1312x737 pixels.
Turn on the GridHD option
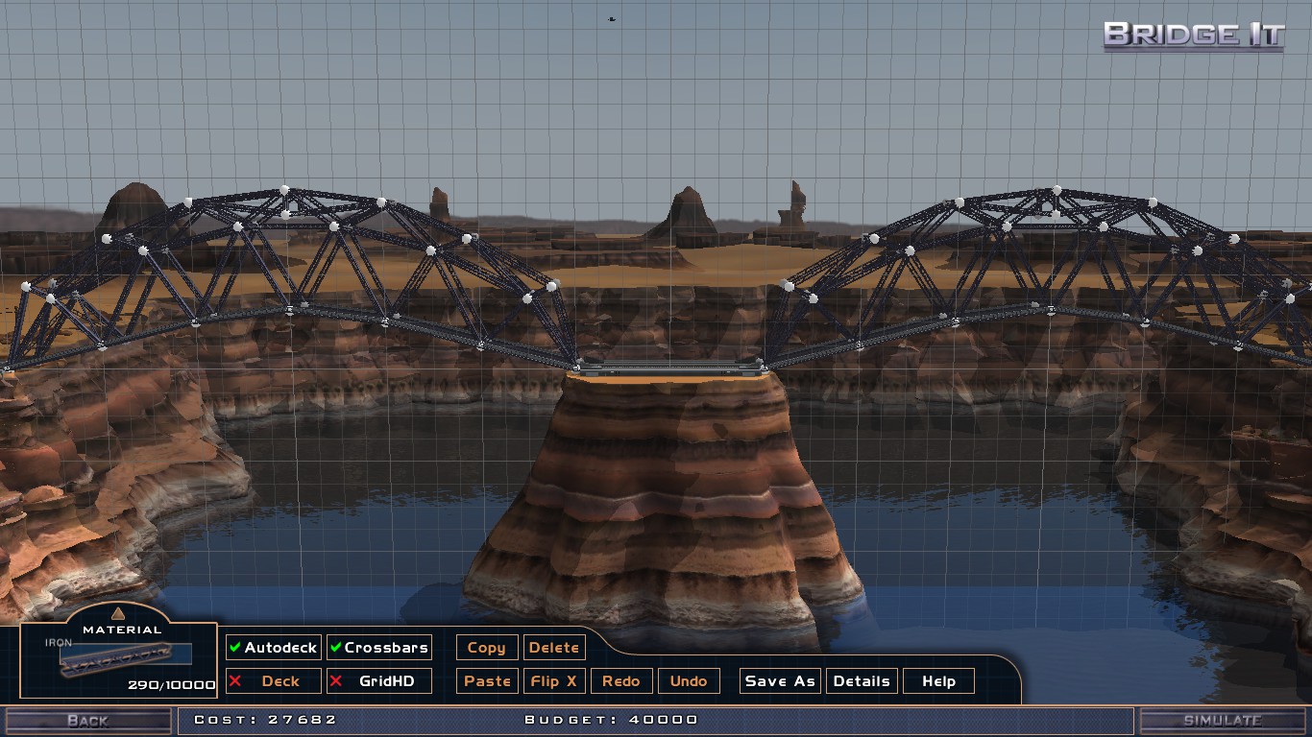pos(378,681)
